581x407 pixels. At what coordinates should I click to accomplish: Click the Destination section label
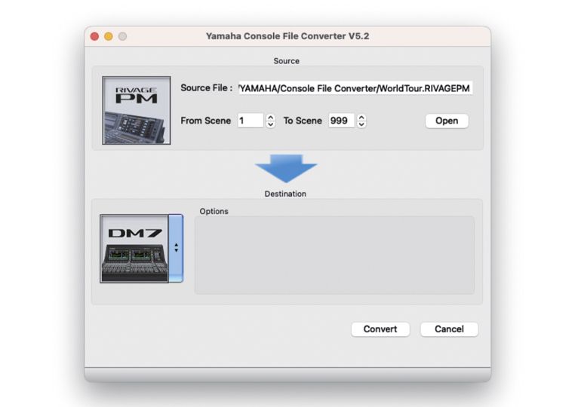[x=285, y=194]
